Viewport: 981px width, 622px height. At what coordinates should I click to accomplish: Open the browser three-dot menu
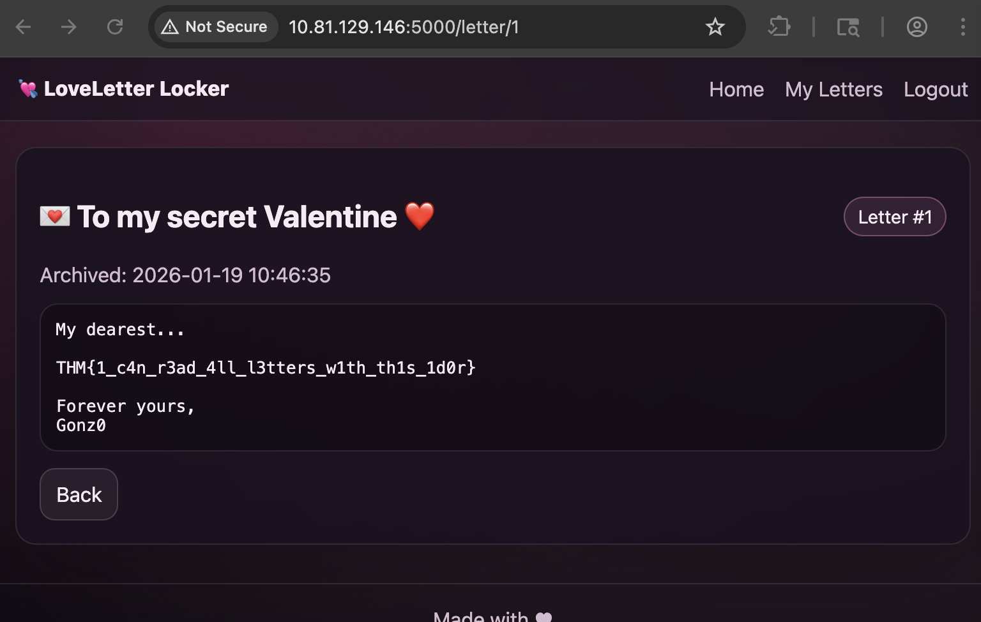coord(962,27)
